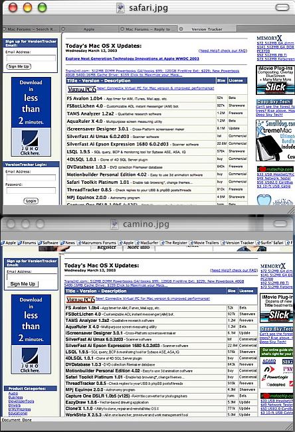Open Macrumors Forums bookmark in Camino
Image resolution: width=295 pixels, height=432 pixels.
coord(96,243)
